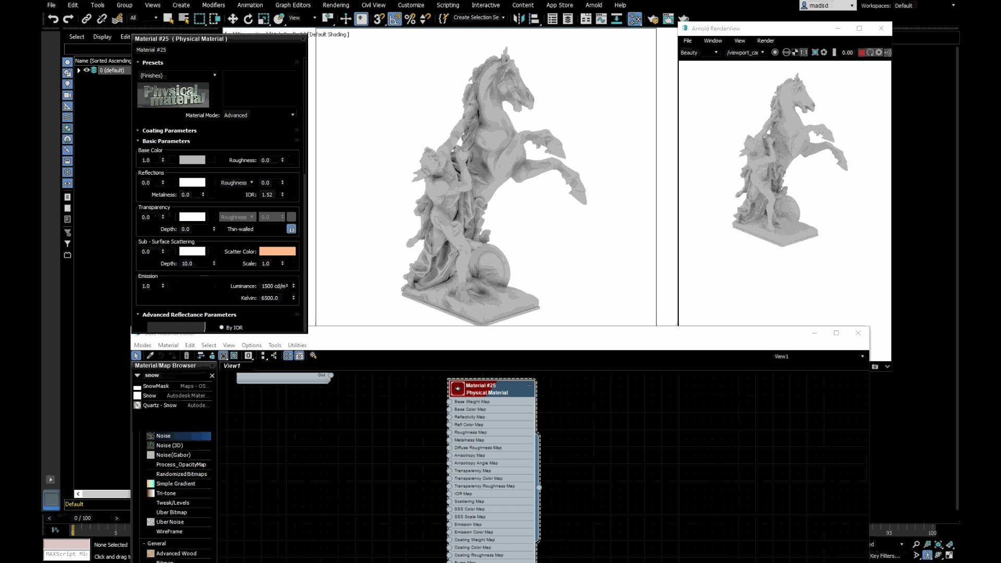
Task: Click the delete trash icon in material editor
Action: (x=187, y=356)
